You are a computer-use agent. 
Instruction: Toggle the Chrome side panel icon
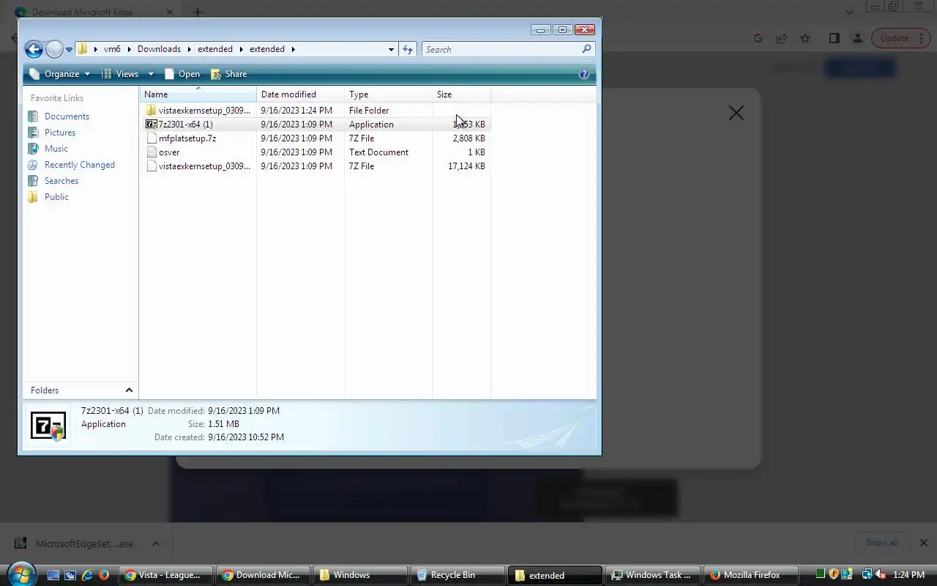click(x=834, y=38)
